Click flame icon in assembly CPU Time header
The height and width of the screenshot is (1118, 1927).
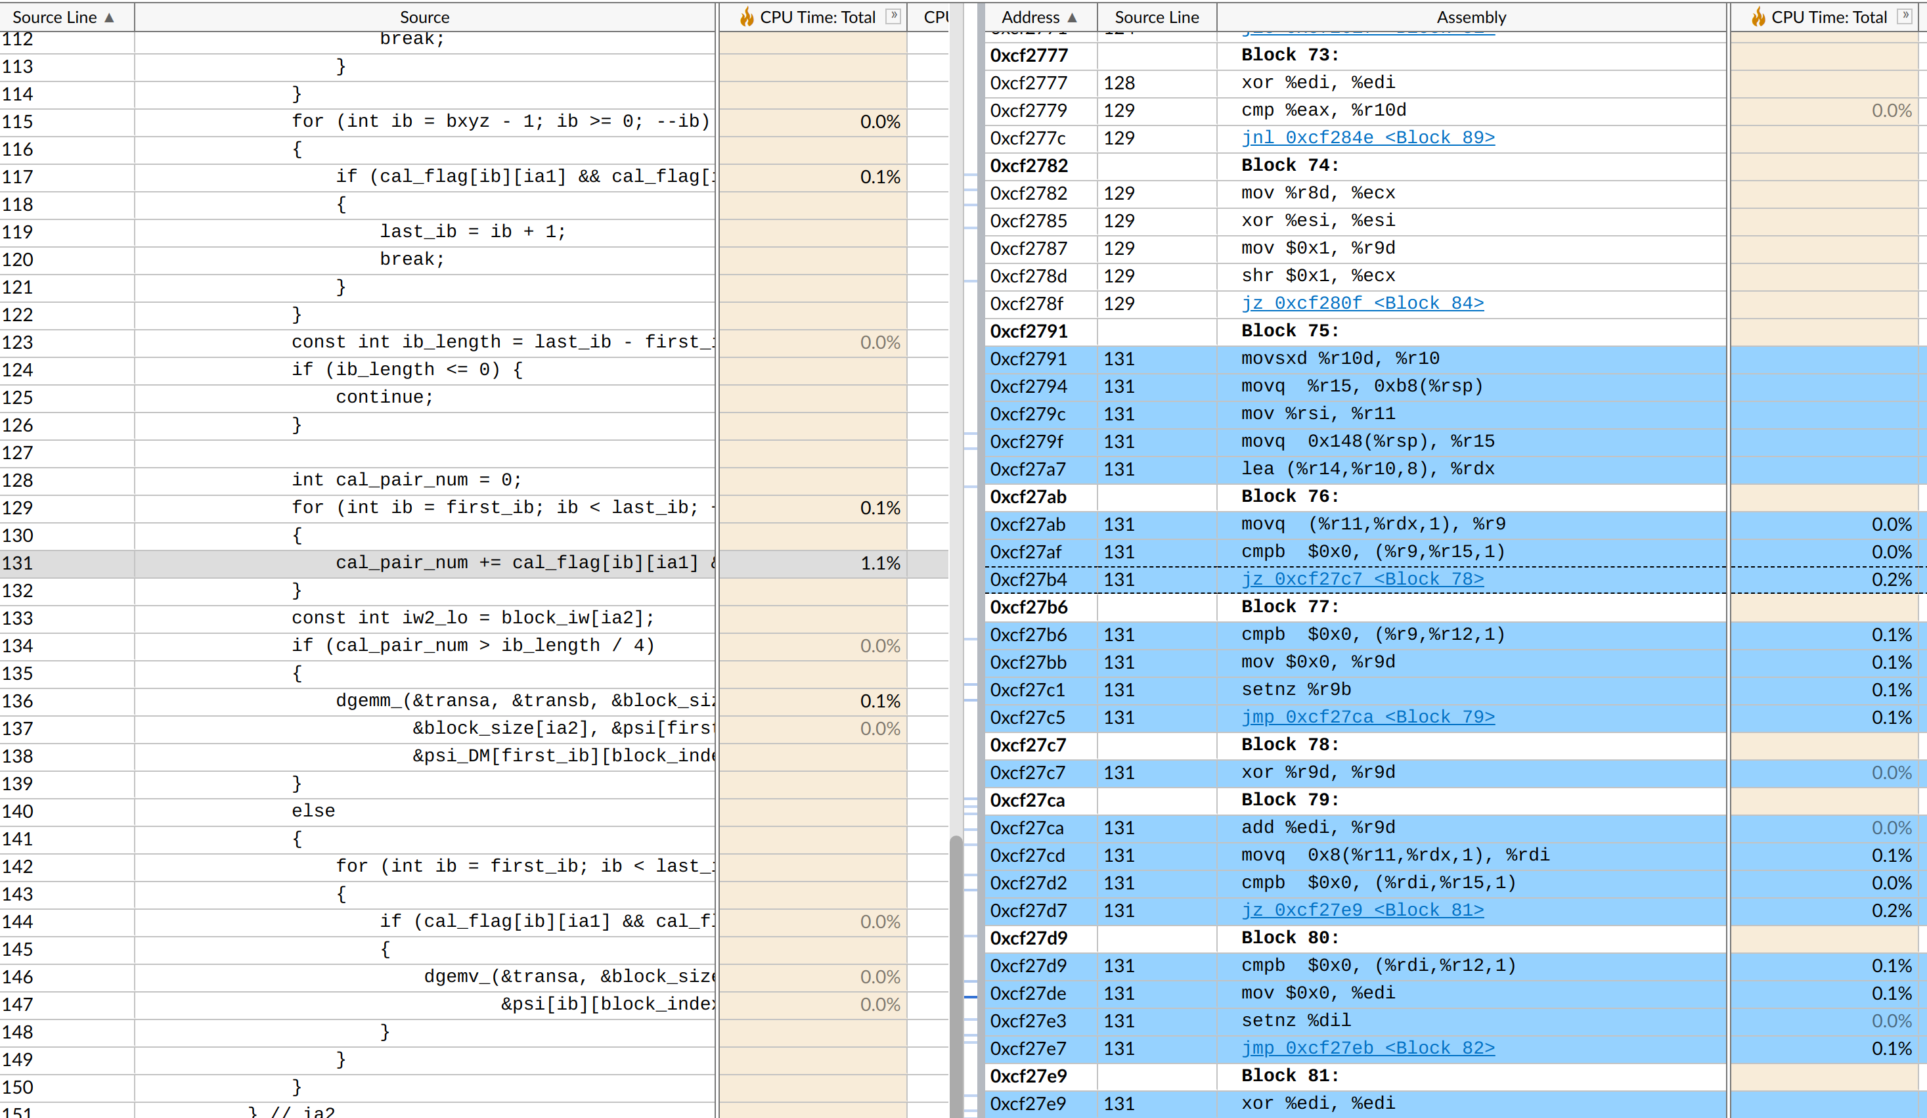point(1758,17)
